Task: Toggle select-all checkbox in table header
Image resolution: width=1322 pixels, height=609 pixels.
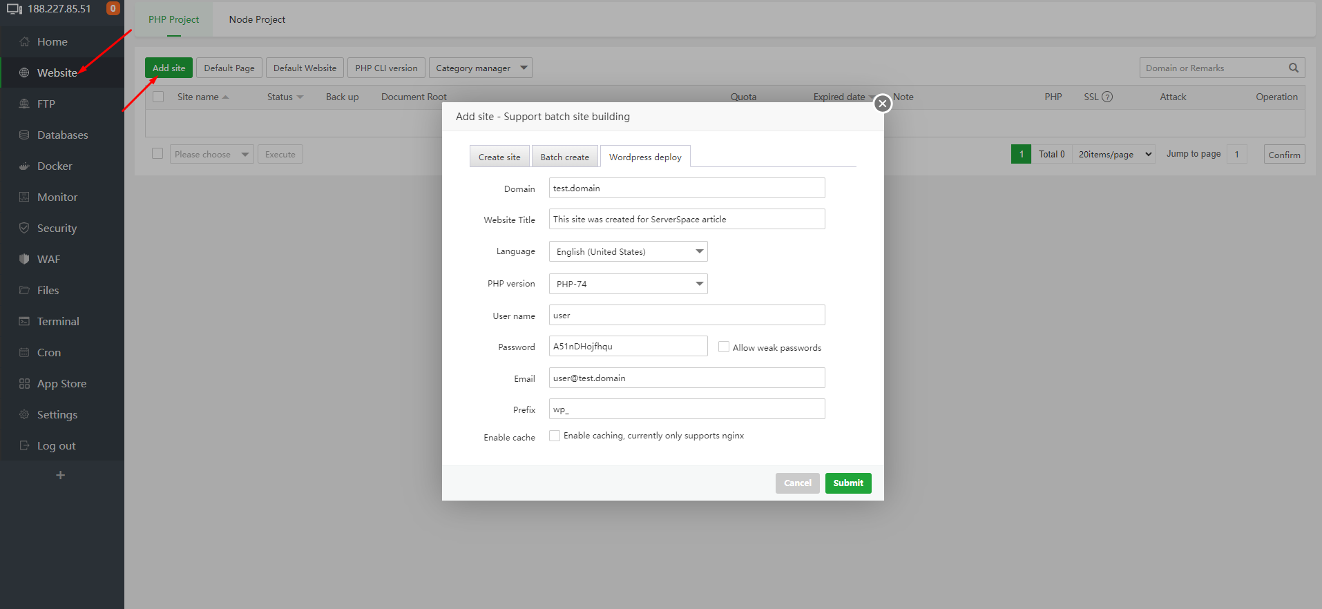Action: click(158, 97)
